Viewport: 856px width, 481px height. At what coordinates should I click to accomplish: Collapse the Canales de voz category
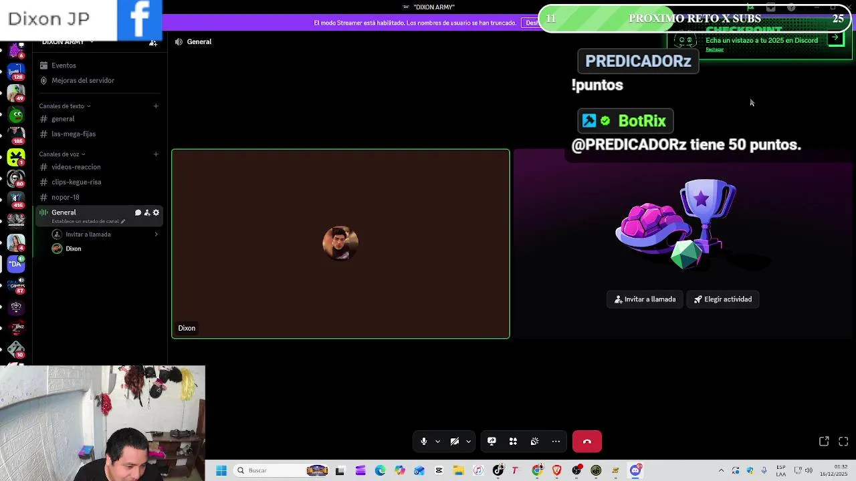pyautogui.click(x=62, y=154)
